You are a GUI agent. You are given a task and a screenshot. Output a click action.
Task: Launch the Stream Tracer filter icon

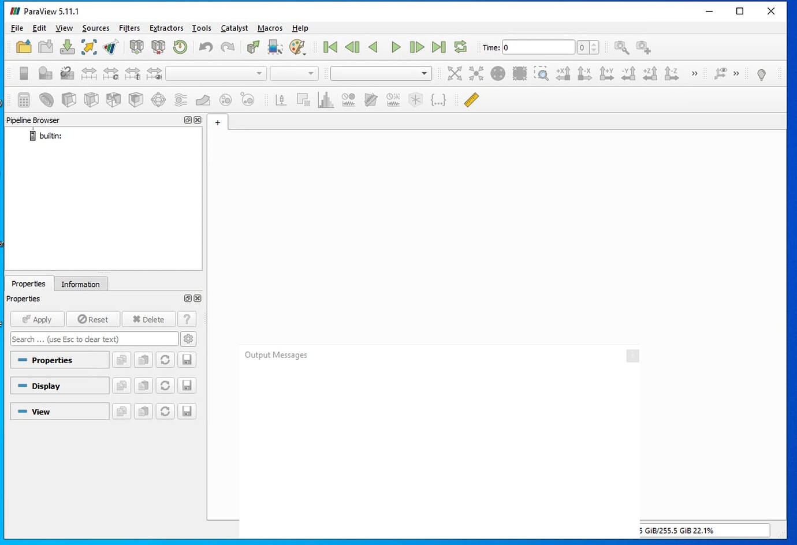(x=180, y=99)
